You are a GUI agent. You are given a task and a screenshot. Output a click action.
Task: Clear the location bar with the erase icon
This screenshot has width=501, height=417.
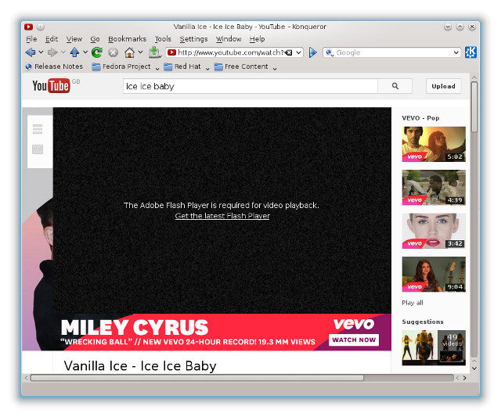[289, 52]
